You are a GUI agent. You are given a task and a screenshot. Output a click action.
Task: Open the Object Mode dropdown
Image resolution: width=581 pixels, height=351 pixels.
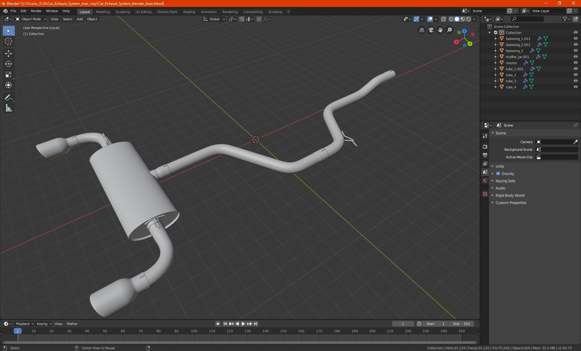[x=31, y=19]
